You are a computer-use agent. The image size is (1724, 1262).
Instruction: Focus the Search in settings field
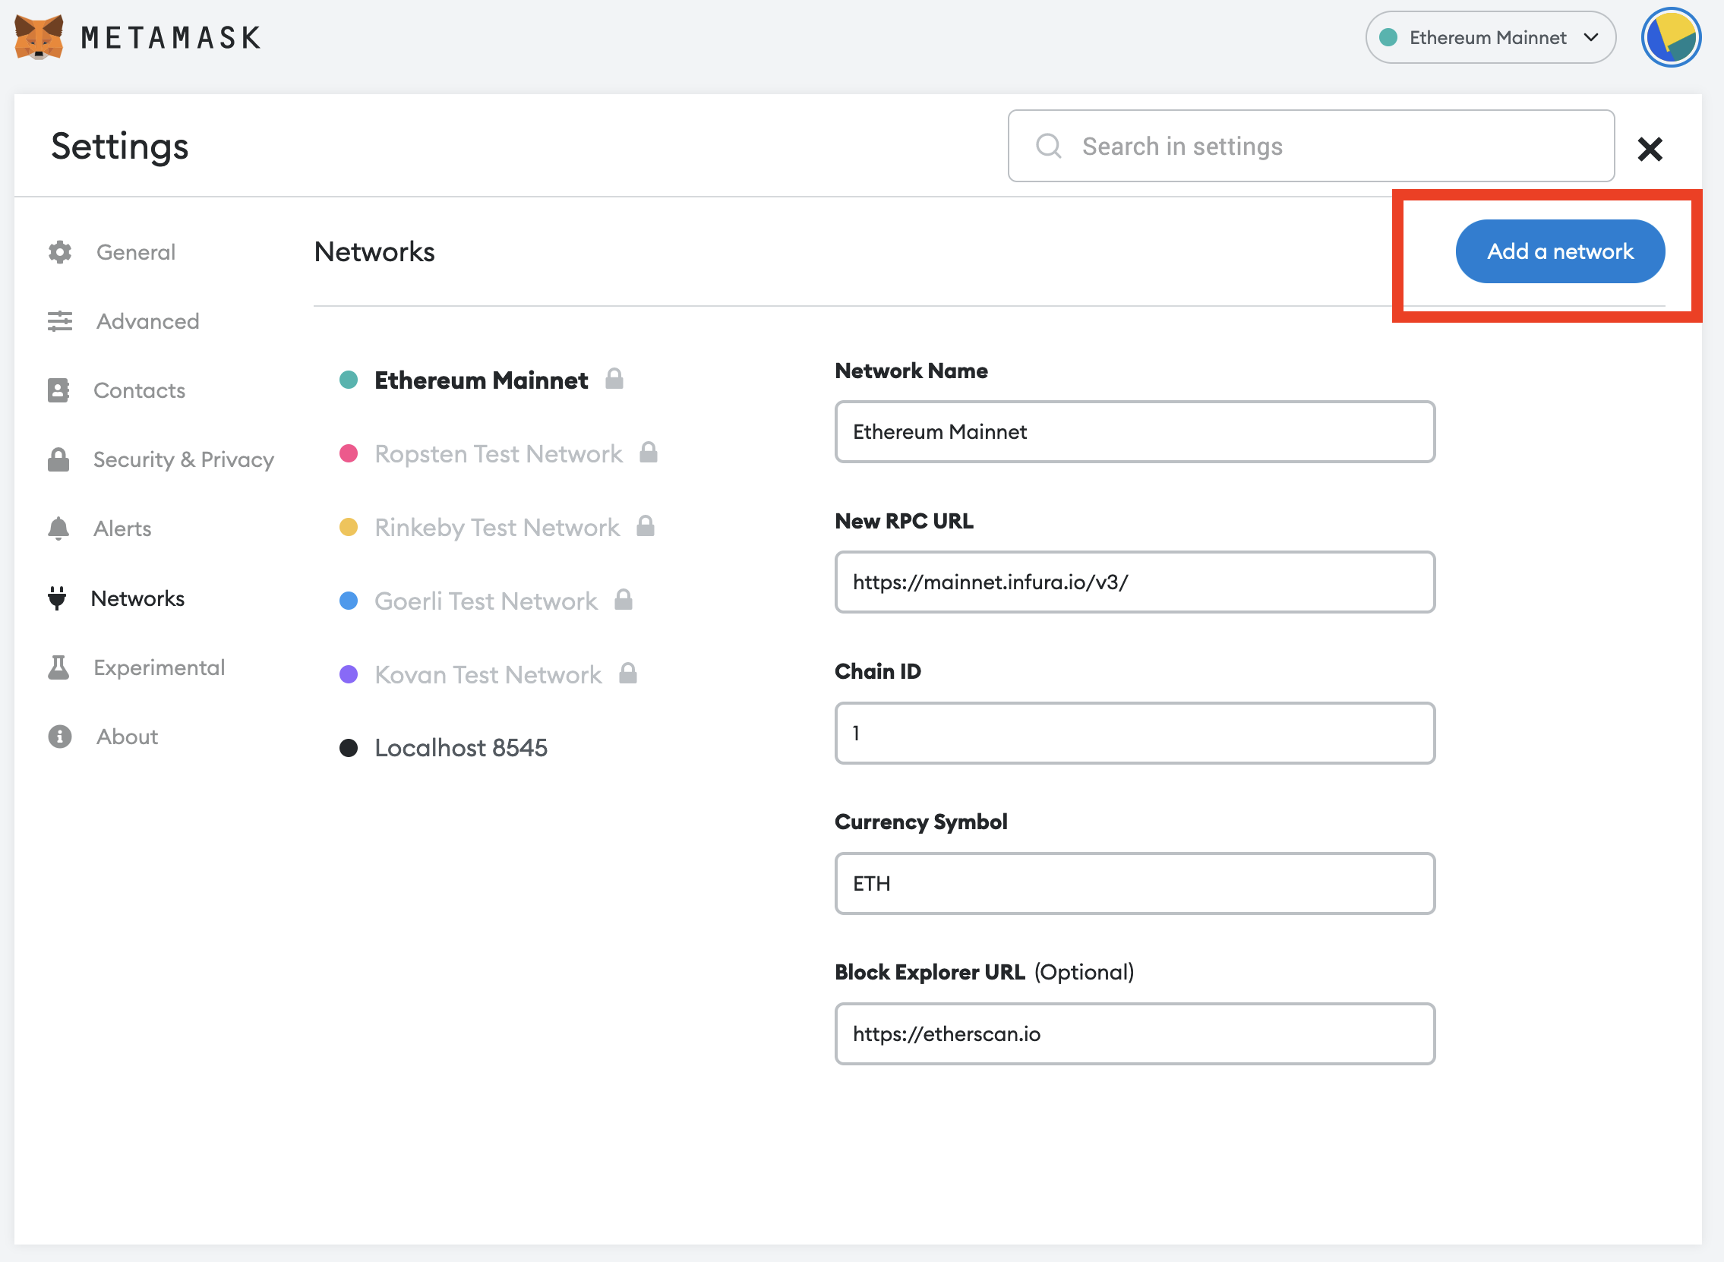click(x=1311, y=146)
